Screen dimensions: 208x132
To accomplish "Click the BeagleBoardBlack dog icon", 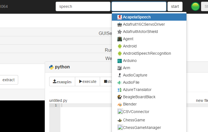I will [x=120, y=97].
